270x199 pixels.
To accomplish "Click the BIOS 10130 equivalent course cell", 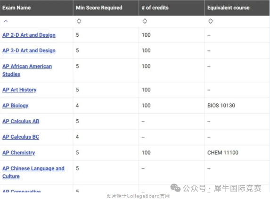I will [221, 106].
